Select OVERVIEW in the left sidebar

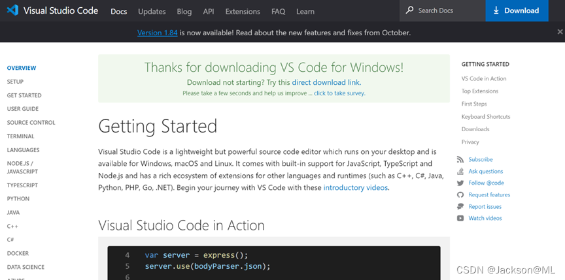click(22, 68)
